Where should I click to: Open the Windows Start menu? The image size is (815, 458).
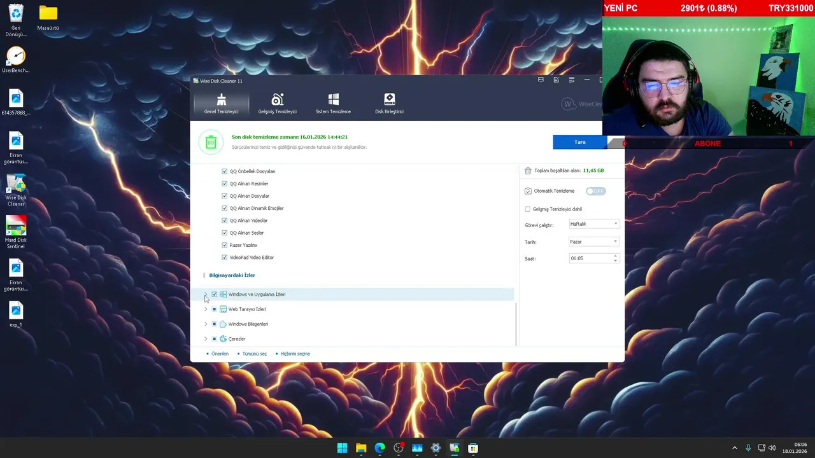click(x=342, y=448)
